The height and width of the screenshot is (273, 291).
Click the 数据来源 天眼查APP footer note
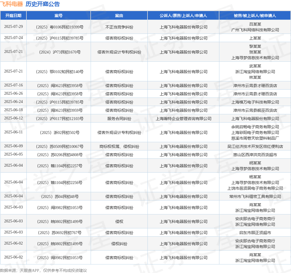pyautogui.click(x=43, y=270)
